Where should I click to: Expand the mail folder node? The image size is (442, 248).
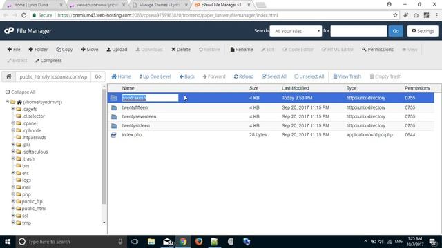click(x=13, y=187)
